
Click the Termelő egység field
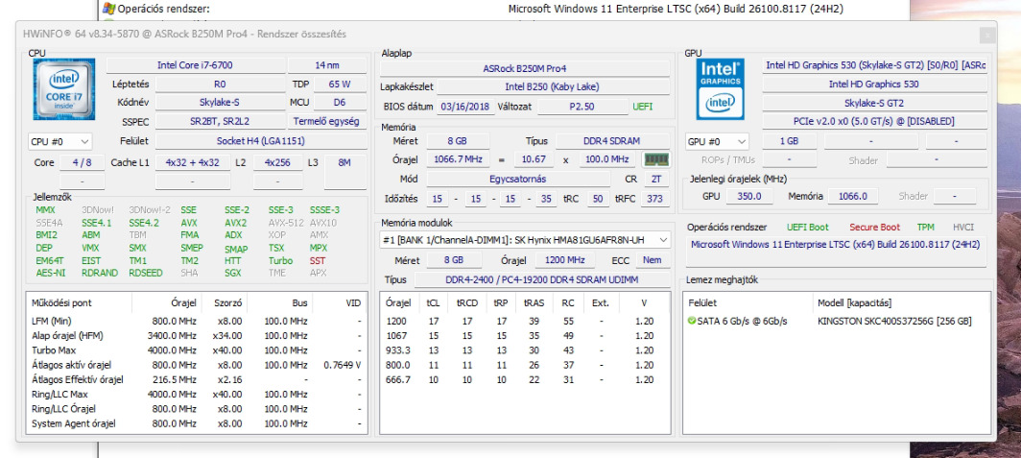point(327,121)
